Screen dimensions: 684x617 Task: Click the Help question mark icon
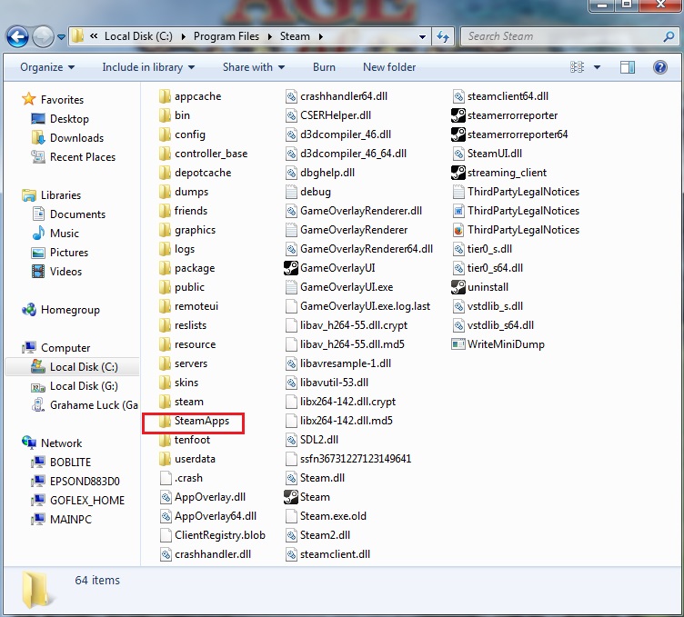(x=660, y=67)
